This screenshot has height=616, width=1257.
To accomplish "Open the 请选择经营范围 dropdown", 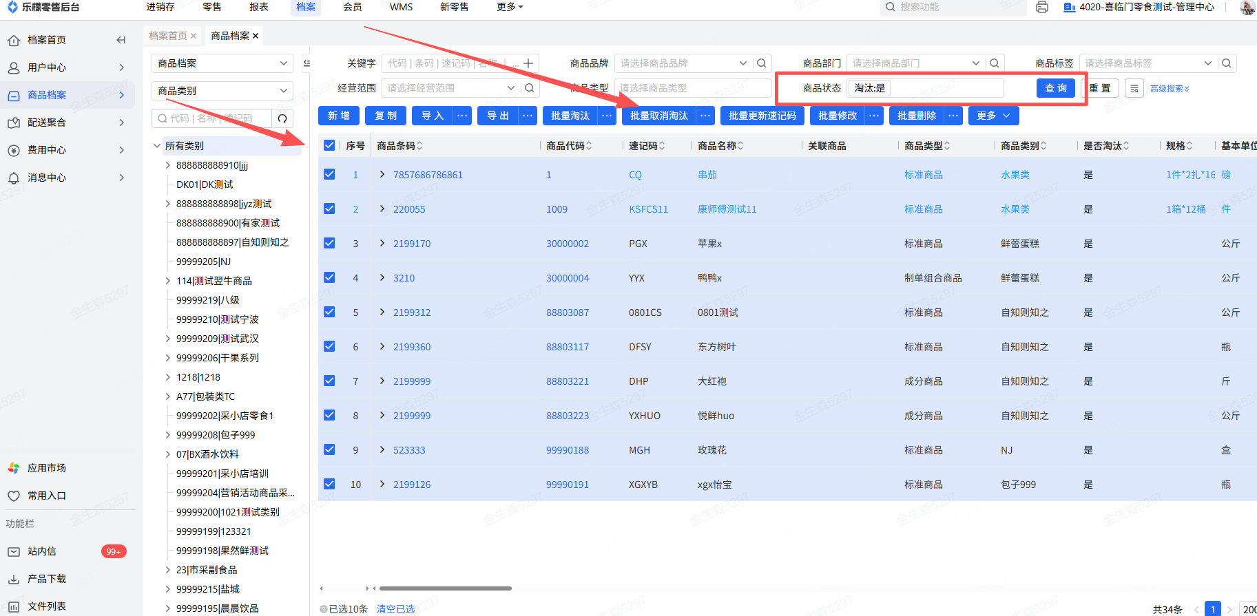I will (x=451, y=88).
